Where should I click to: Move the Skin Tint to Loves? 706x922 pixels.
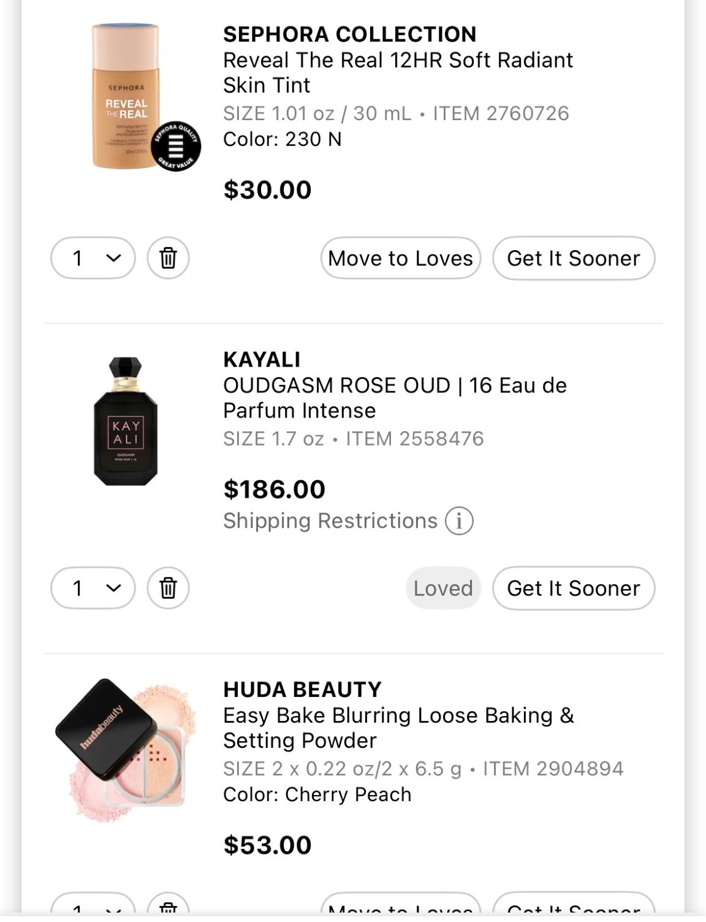pos(400,258)
